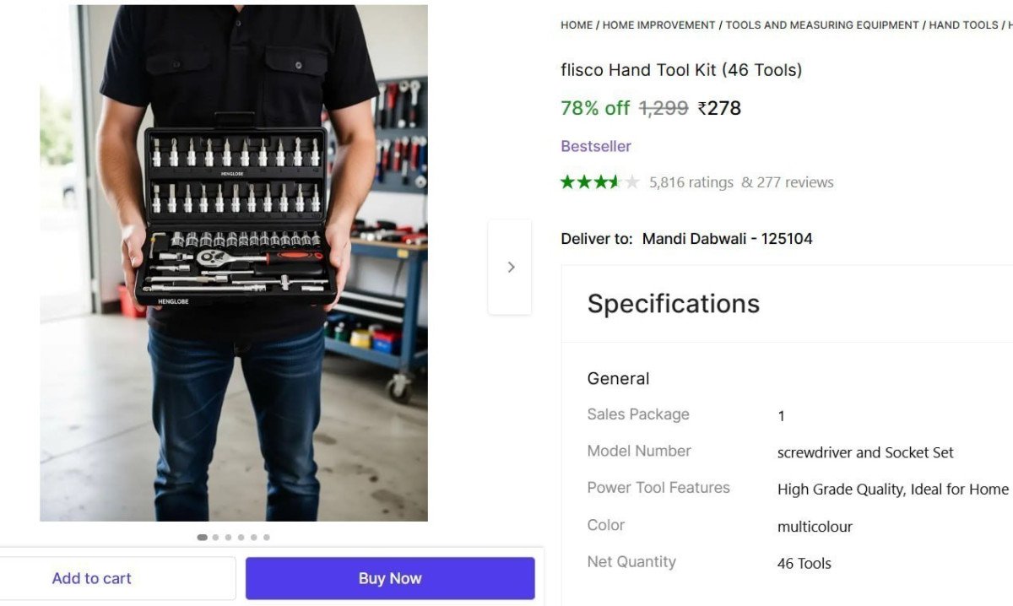This screenshot has width=1013, height=606.
Task: Select the third carousel dot
Action: pos(228,537)
